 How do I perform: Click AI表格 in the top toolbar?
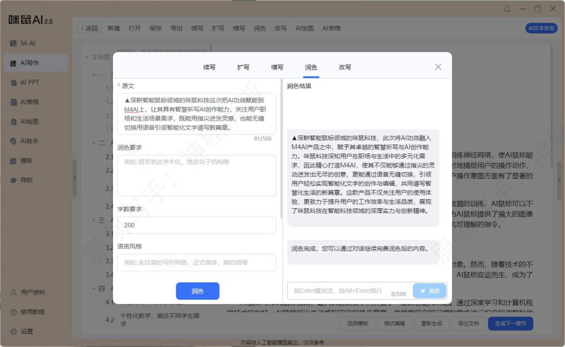click(332, 28)
